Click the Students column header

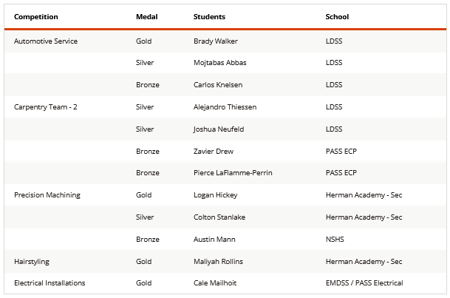(x=209, y=16)
